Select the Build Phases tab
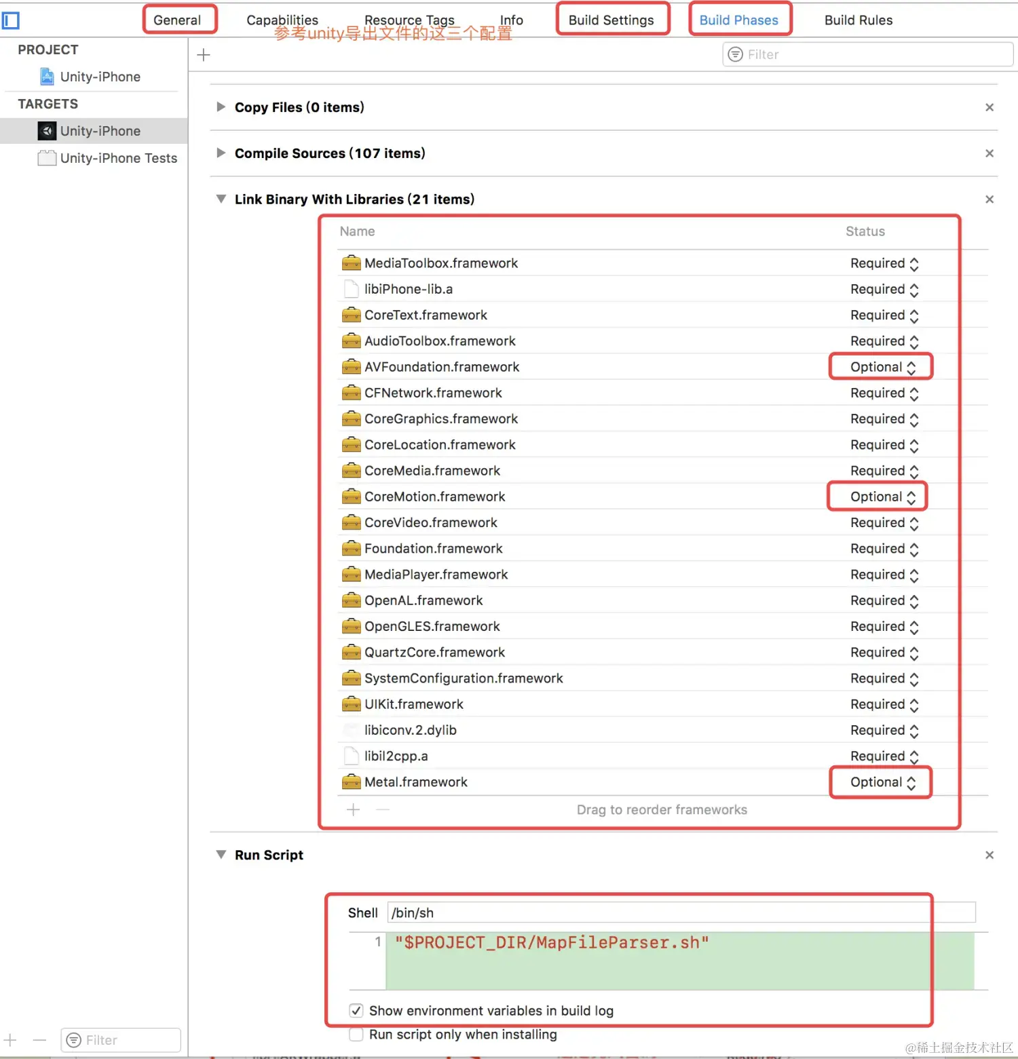Viewport: 1018px width, 1059px height. [739, 20]
